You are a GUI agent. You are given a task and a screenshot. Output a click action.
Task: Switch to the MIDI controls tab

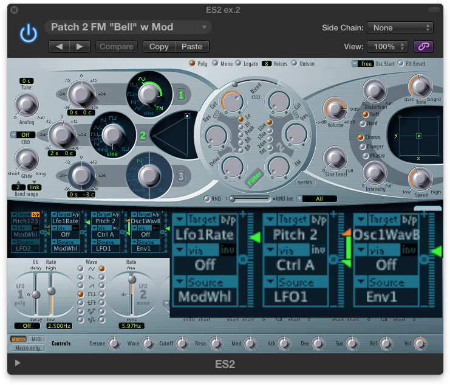pyautogui.click(x=37, y=339)
